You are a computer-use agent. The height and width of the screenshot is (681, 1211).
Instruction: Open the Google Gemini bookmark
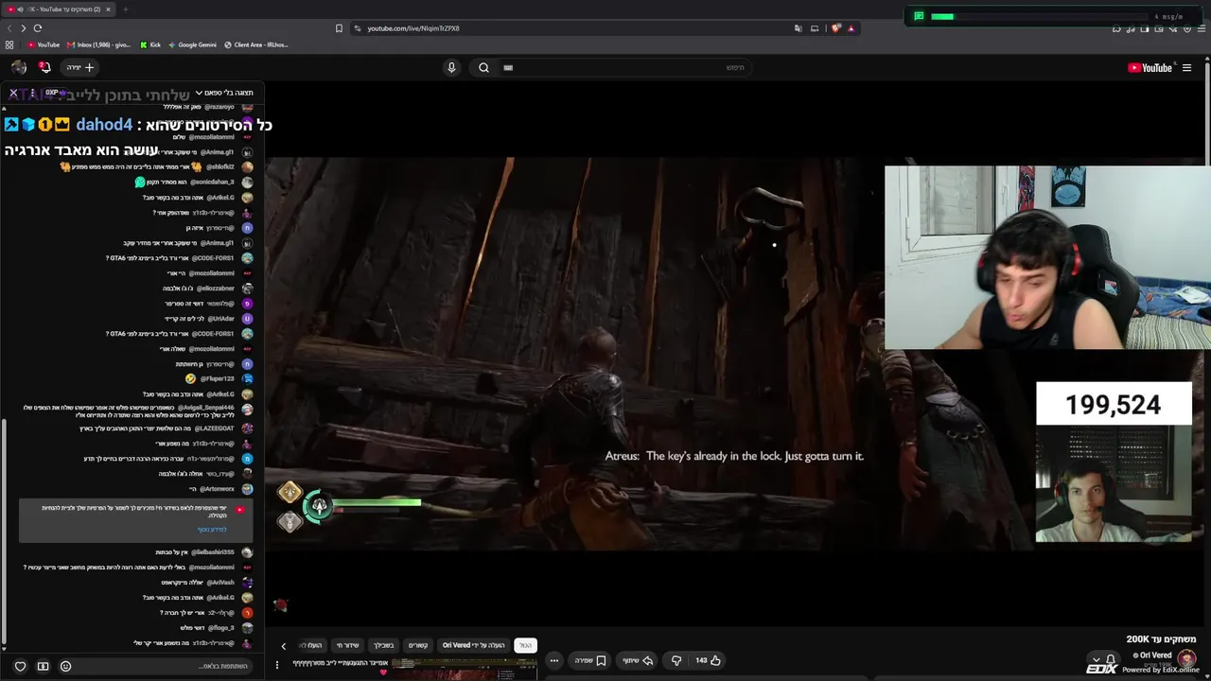(x=192, y=44)
